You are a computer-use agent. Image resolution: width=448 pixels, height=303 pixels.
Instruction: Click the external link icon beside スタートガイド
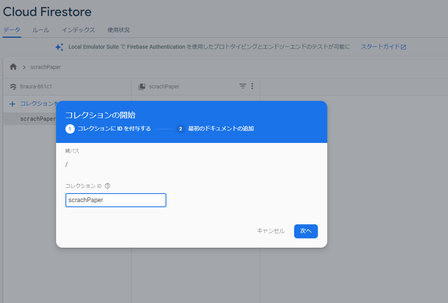pos(404,46)
